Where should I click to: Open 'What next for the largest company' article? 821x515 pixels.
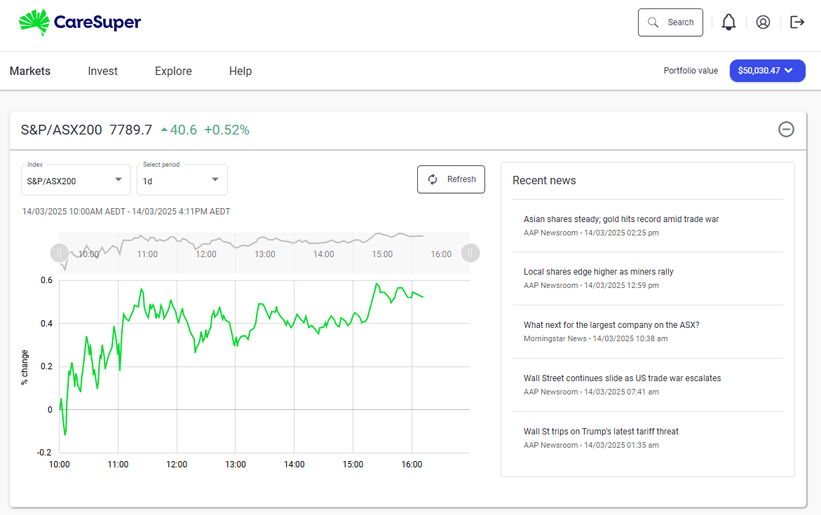coord(611,325)
